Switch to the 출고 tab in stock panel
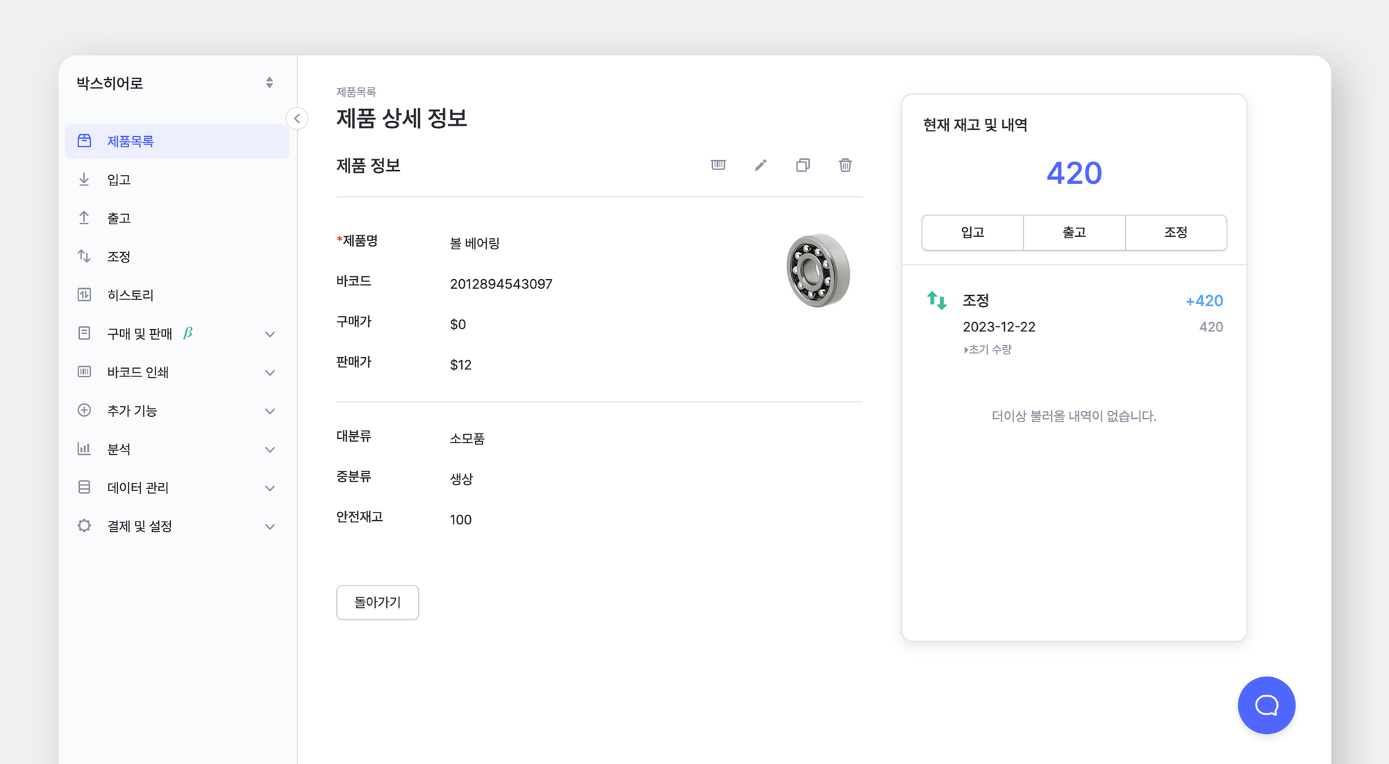Screen dimensions: 1389x764 point(1074,233)
